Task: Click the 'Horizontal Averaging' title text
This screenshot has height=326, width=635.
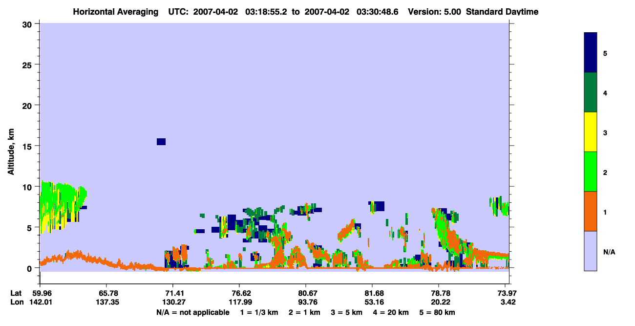Action: [x=115, y=12]
